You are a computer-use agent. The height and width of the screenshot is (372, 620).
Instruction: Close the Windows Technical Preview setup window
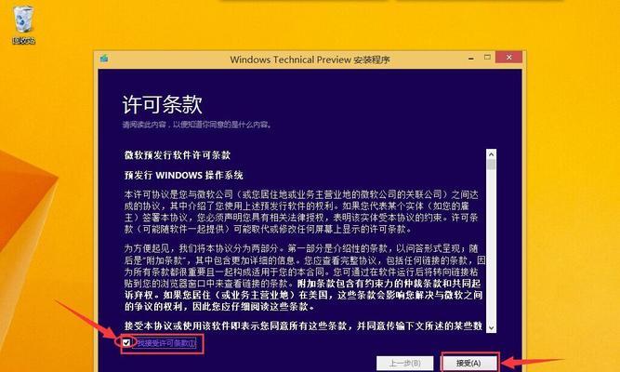point(508,58)
